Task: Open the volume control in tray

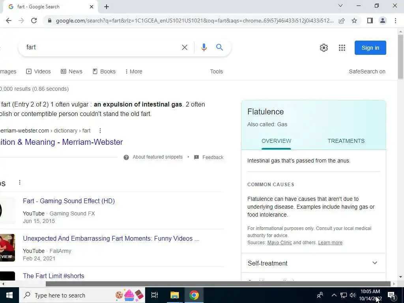Action: [x=353, y=295]
